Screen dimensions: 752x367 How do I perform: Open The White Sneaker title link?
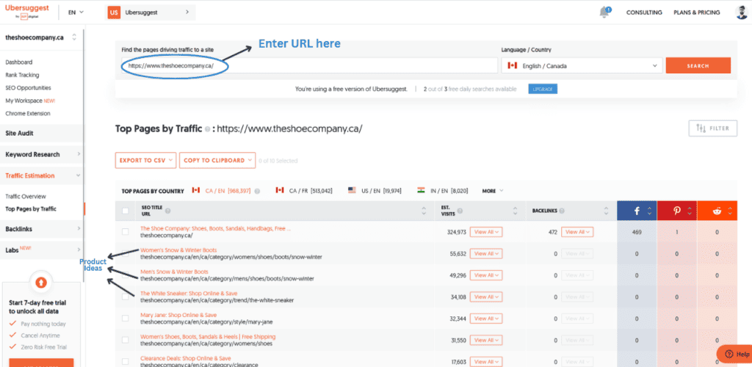point(189,293)
